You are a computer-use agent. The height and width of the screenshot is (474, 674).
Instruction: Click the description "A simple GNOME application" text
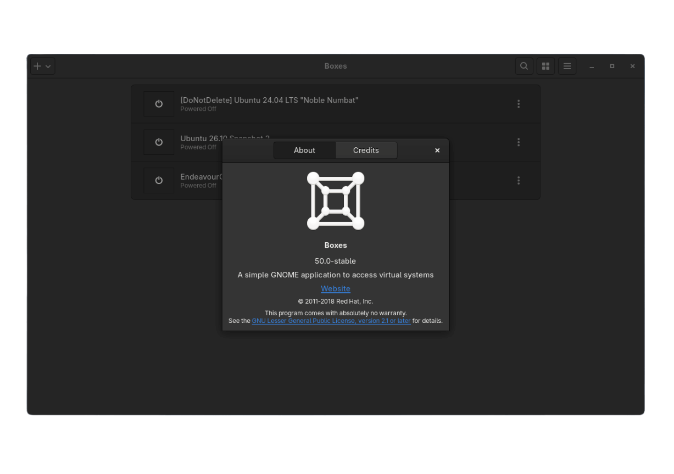point(336,275)
